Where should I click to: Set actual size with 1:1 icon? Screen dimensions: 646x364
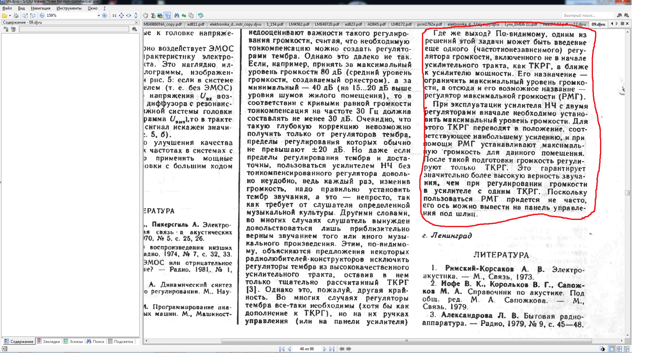pyautogui.click(x=114, y=15)
